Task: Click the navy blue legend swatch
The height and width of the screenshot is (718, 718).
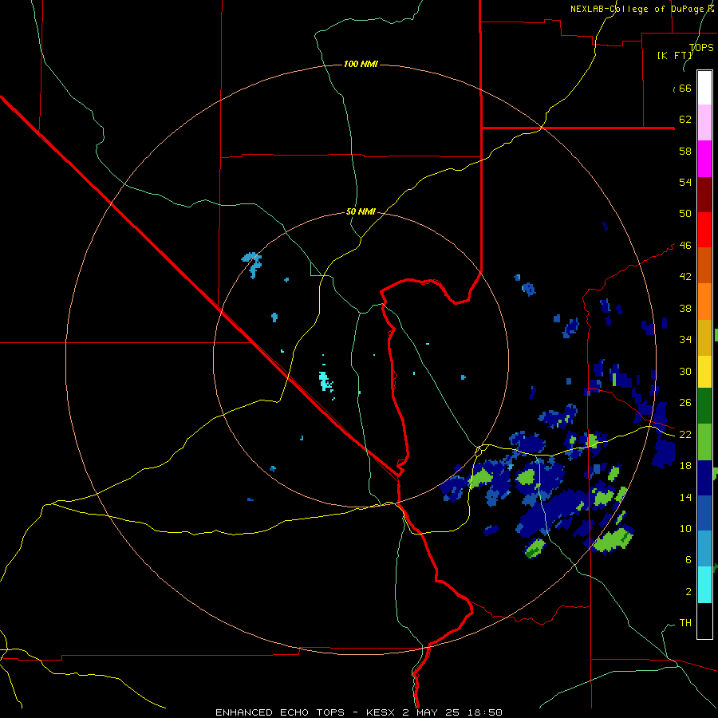Action: (704, 478)
